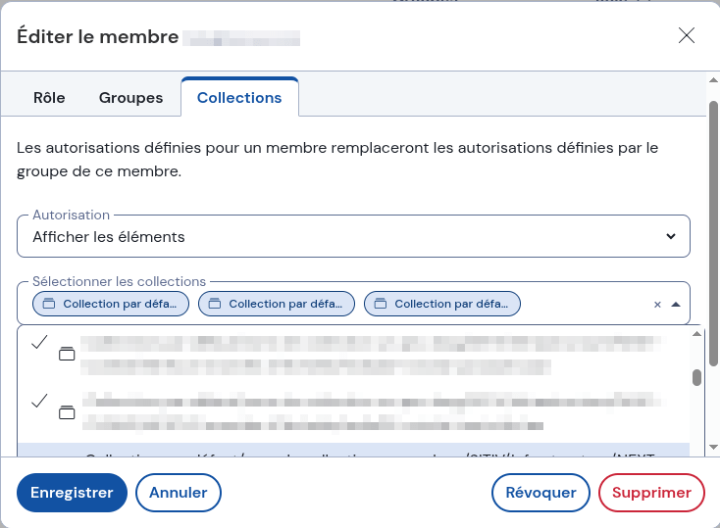Collapse the collections list with the arrow
The image size is (720, 528).
point(676,305)
